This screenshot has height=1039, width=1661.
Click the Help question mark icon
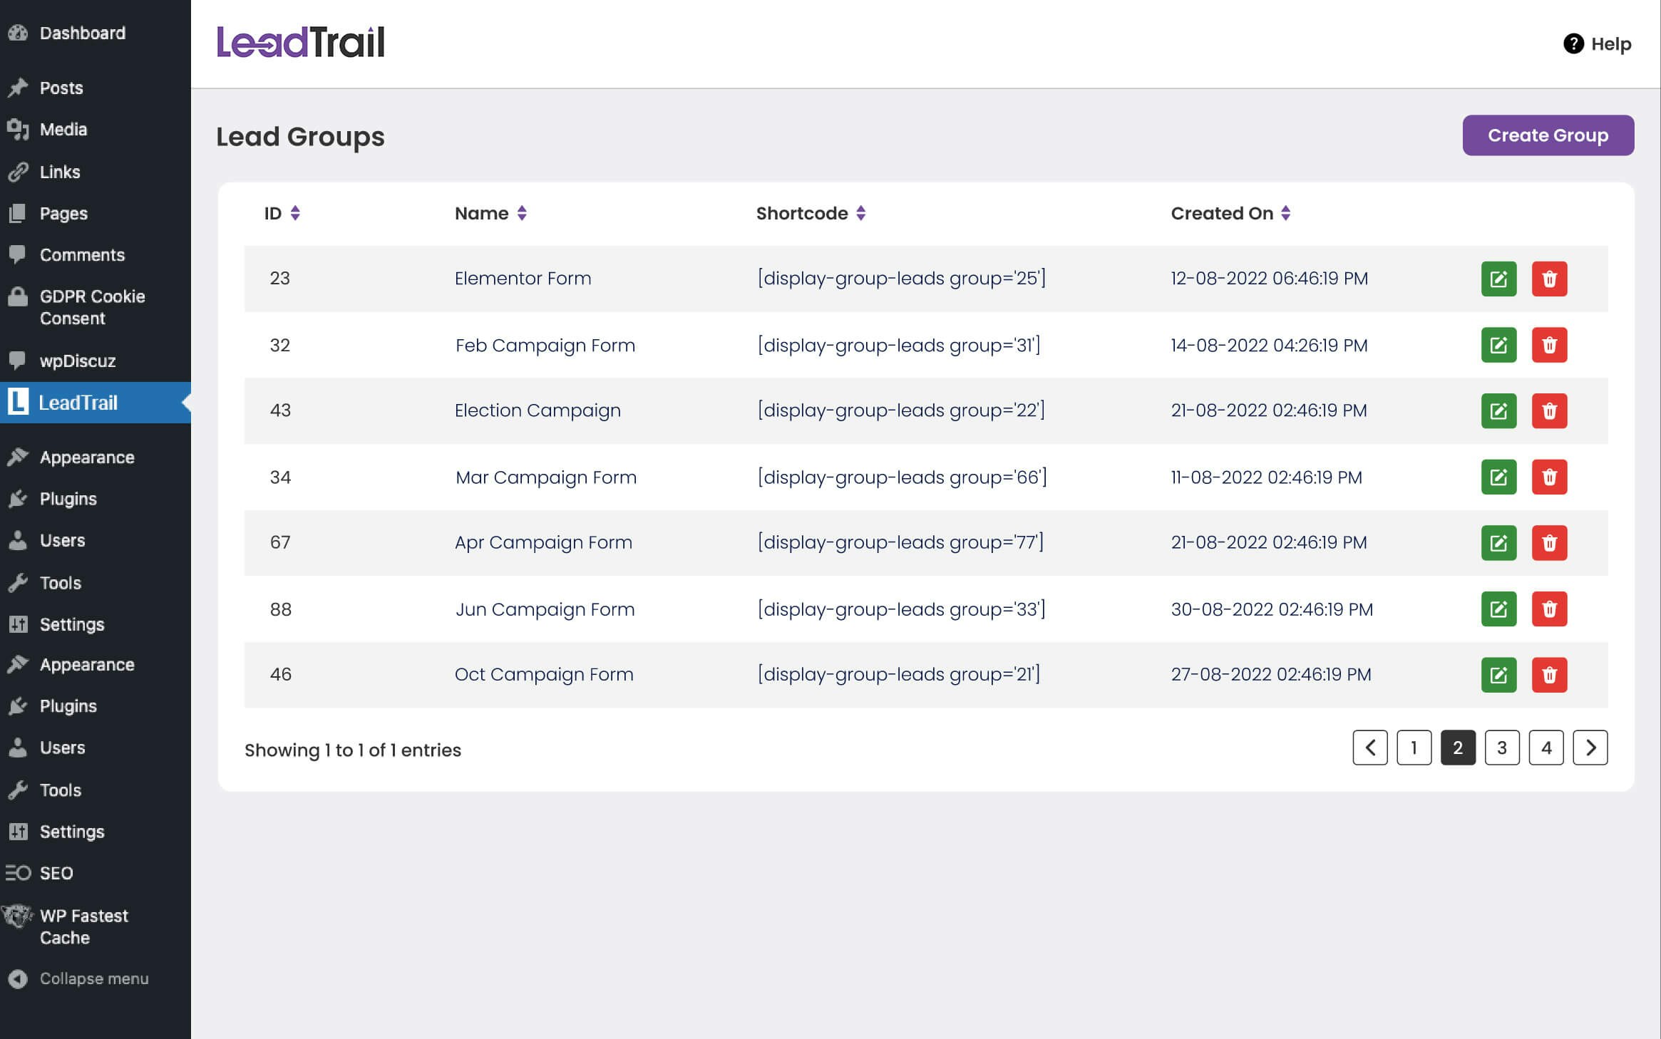pyautogui.click(x=1573, y=43)
